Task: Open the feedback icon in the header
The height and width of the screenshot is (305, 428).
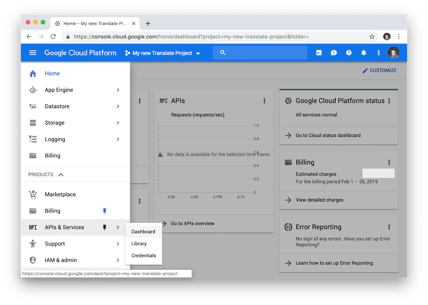Action: (x=333, y=52)
